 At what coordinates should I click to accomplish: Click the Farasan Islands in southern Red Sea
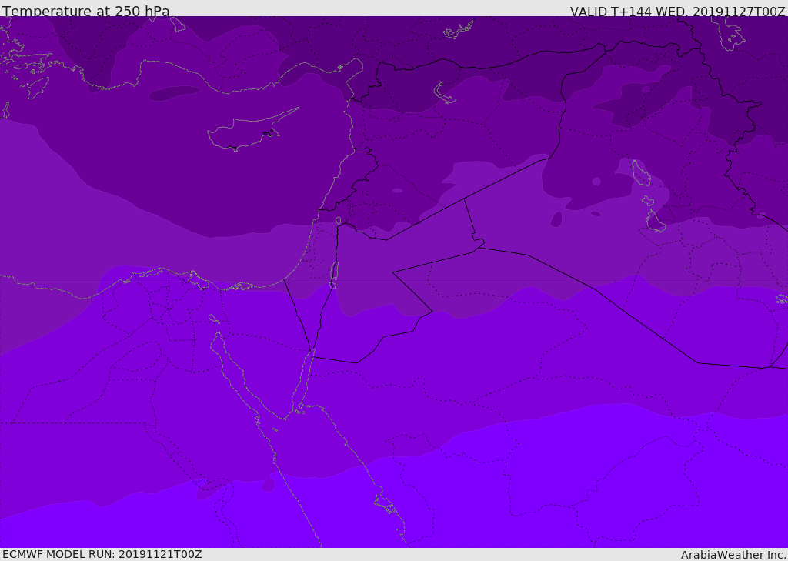(385, 506)
